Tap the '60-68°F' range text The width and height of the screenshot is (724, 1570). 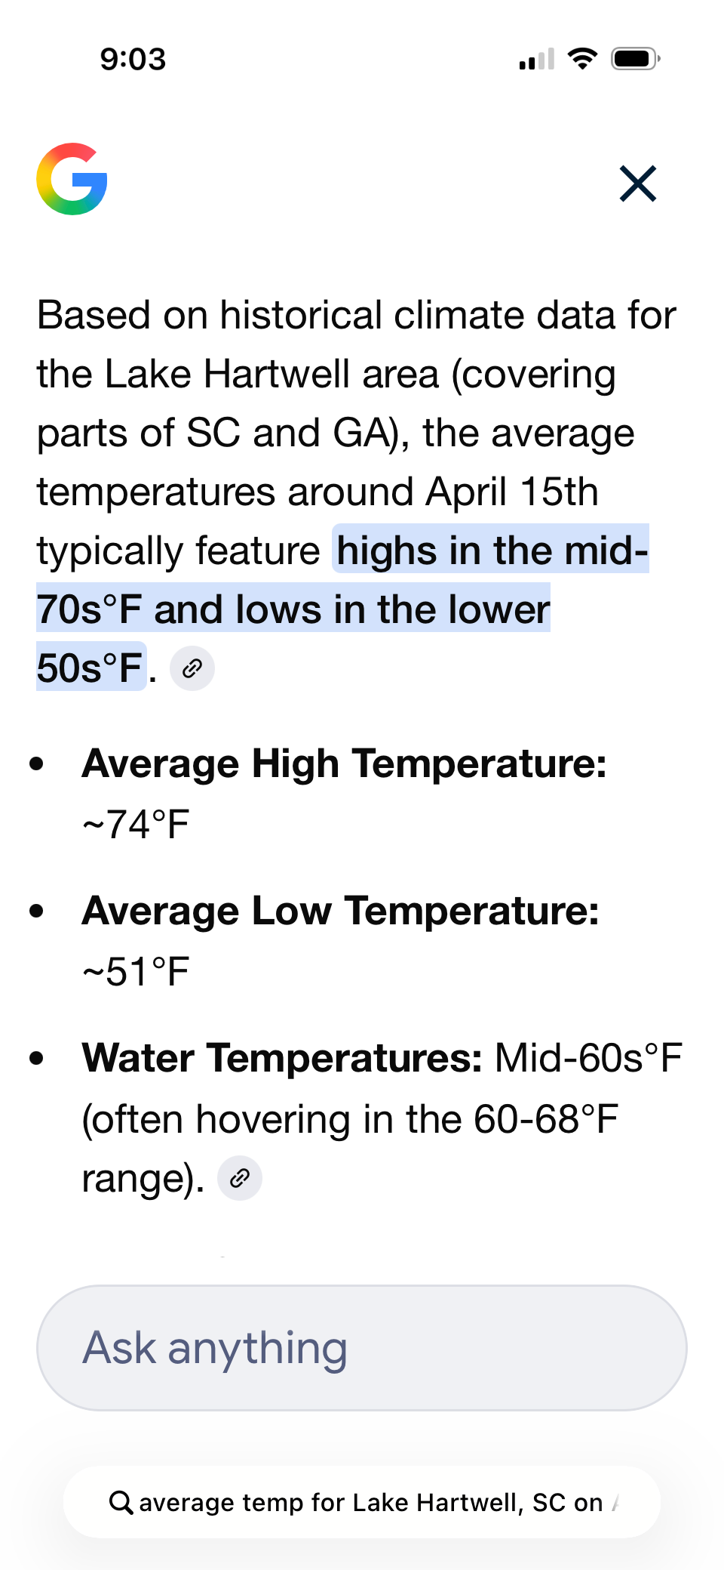point(546,1119)
